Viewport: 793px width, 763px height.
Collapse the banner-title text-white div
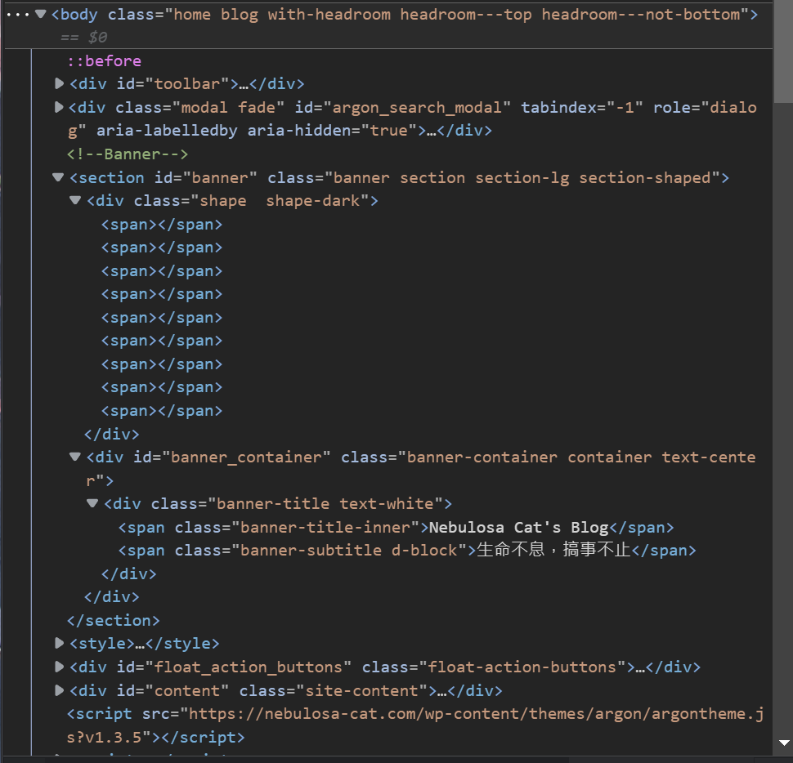[x=92, y=503]
